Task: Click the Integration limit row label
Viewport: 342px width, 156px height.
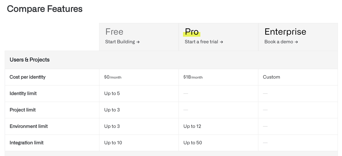Action: point(27,143)
